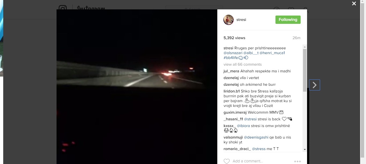Expand view all 66 comments
The width and height of the screenshot is (366, 164).
click(x=242, y=64)
